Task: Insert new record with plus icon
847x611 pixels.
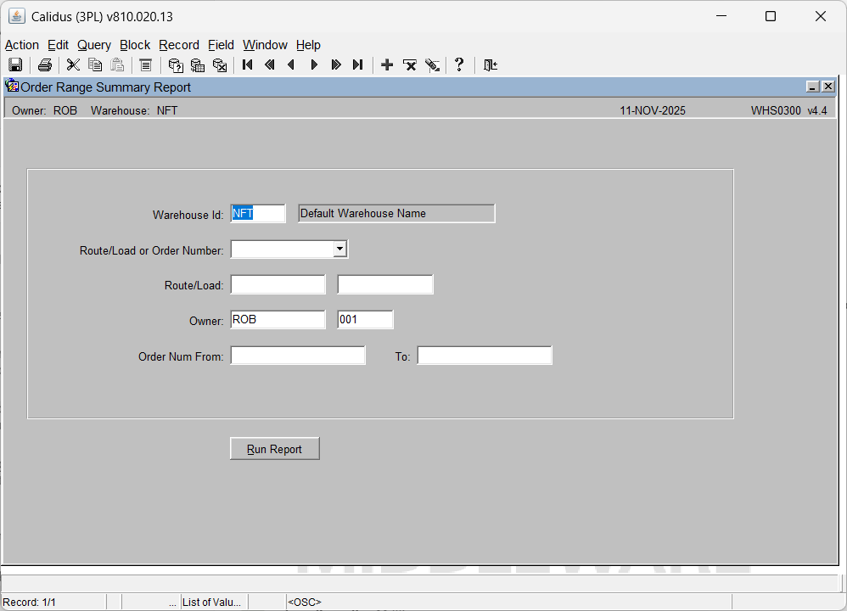Action: [x=387, y=65]
